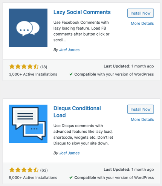Open the Disqus Conditional Load title link

(x=77, y=112)
